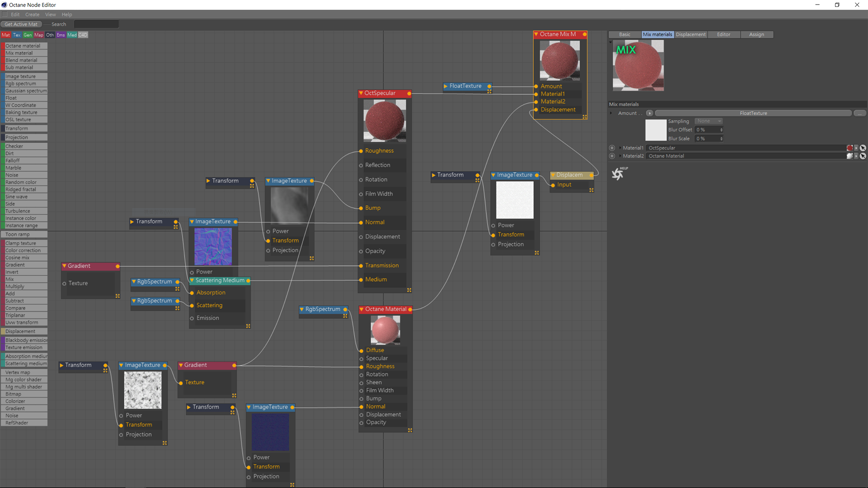Click the Octane Material node resize handle
The height and width of the screenshot is (488, 868).
[x=410, y=430]
